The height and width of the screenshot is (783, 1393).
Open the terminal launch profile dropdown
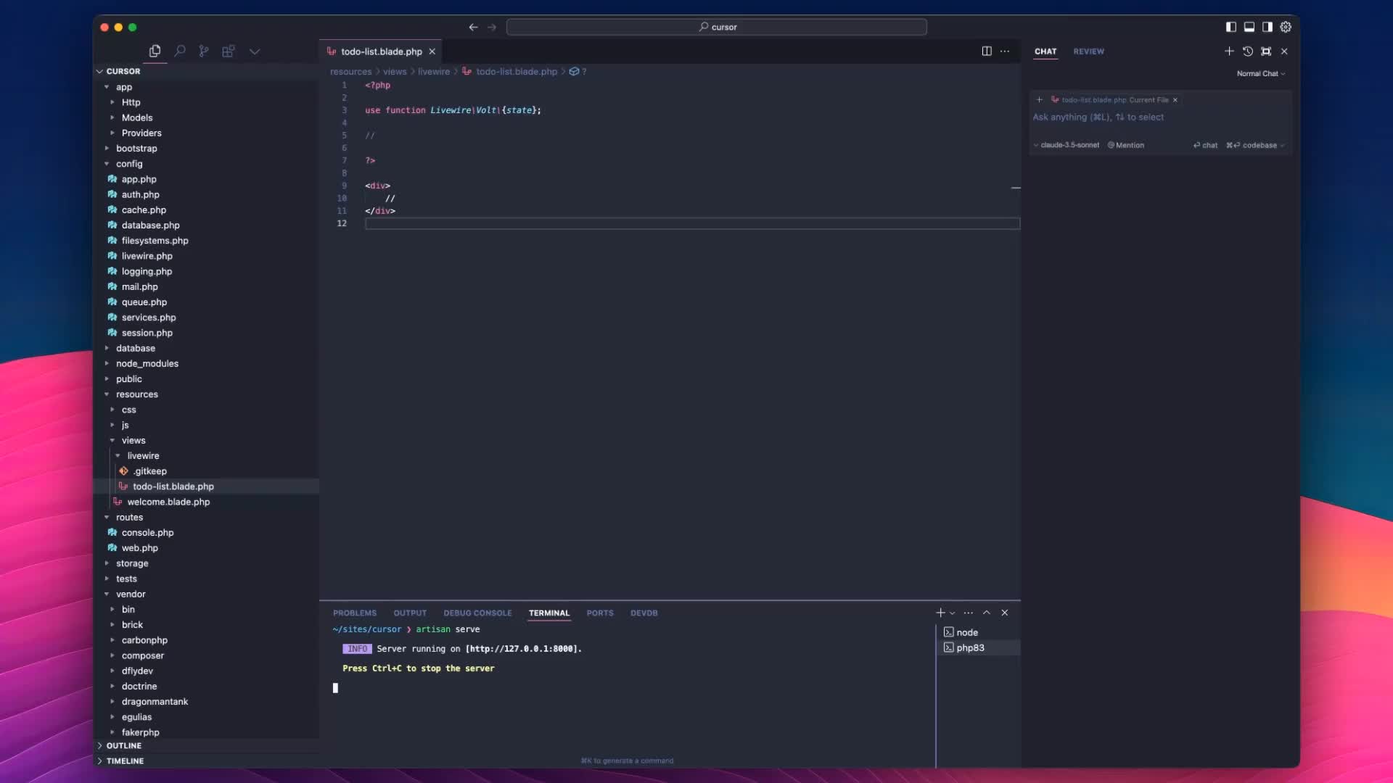[x=953, y=613]
